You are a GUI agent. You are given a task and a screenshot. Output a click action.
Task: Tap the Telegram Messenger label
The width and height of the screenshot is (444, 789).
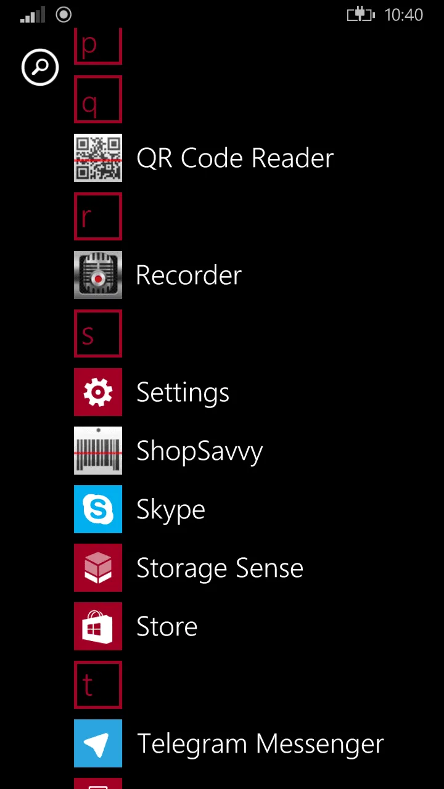tap(260, 744)
